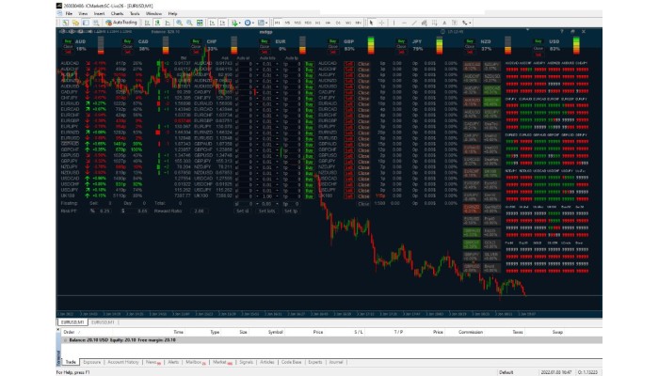Switch to the Exposure tab
659x376 pixels.
point(92,361)
